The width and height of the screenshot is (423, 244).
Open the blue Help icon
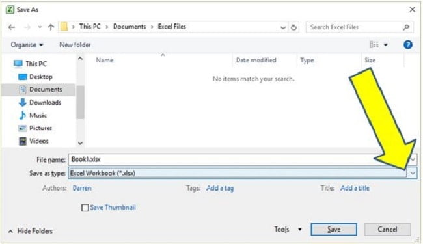pyautogui.click(x=407, y=44)
